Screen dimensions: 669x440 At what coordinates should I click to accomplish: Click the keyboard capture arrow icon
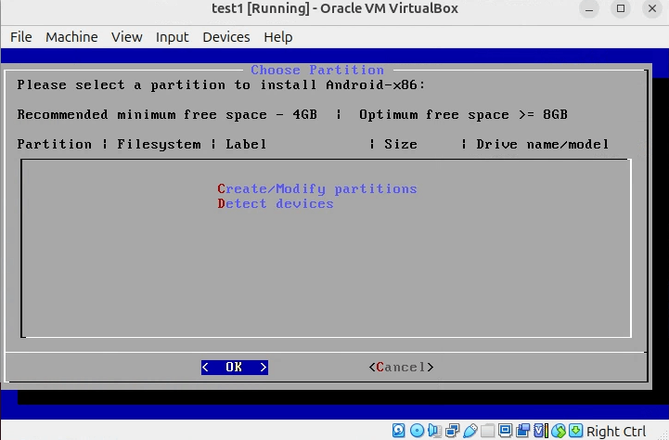coord(575,431)
